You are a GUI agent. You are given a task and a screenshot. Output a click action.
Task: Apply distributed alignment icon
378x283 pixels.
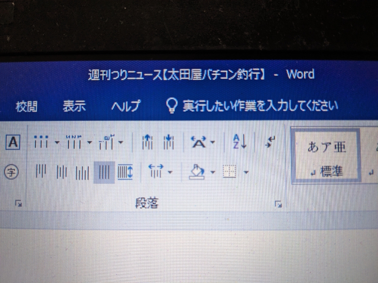tap(125, 172)
